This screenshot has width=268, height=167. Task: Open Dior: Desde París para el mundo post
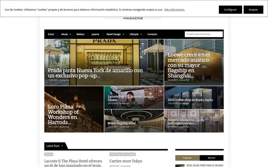pyautogui.click(x=205, y=166)
